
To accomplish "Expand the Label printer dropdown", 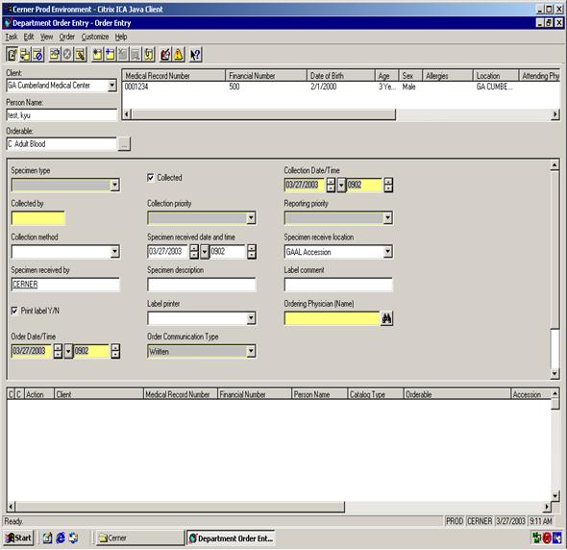I will (x=251, y=318).
